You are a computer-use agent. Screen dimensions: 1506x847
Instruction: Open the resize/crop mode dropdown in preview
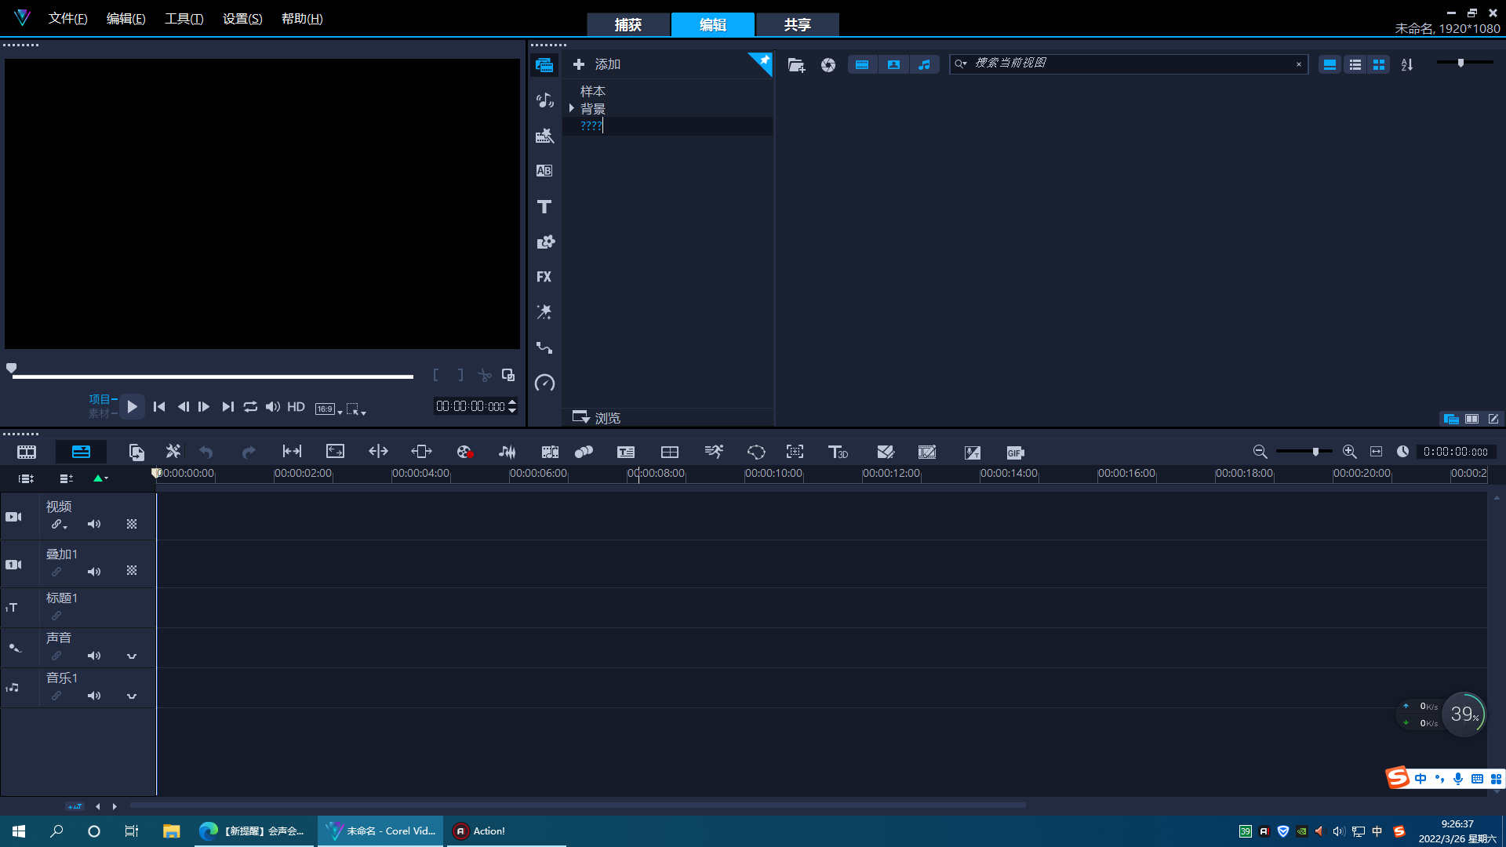click(356, 409)
